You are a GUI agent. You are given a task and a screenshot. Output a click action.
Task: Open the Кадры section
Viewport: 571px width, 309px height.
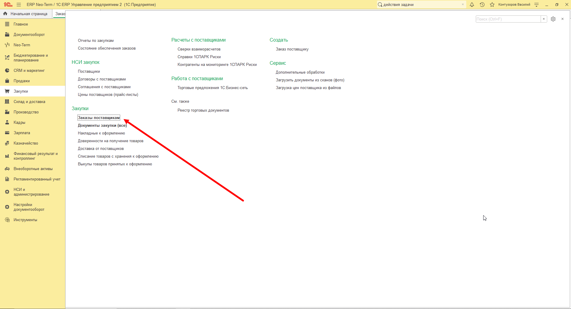point(32,123)
